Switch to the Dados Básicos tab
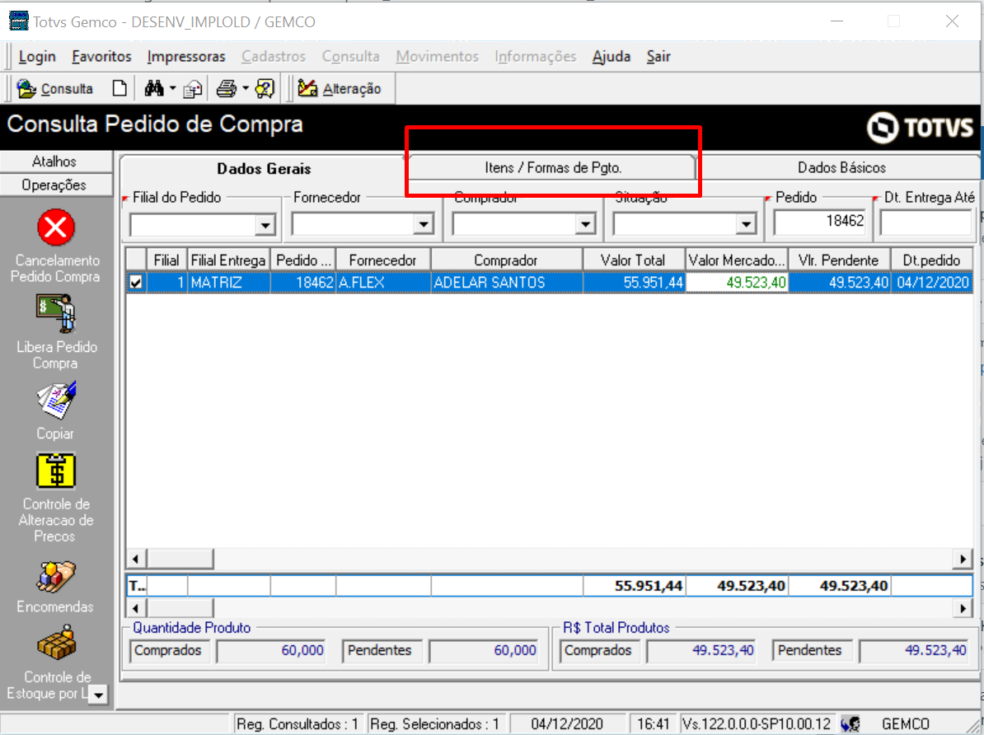 (x=841, y=167)
